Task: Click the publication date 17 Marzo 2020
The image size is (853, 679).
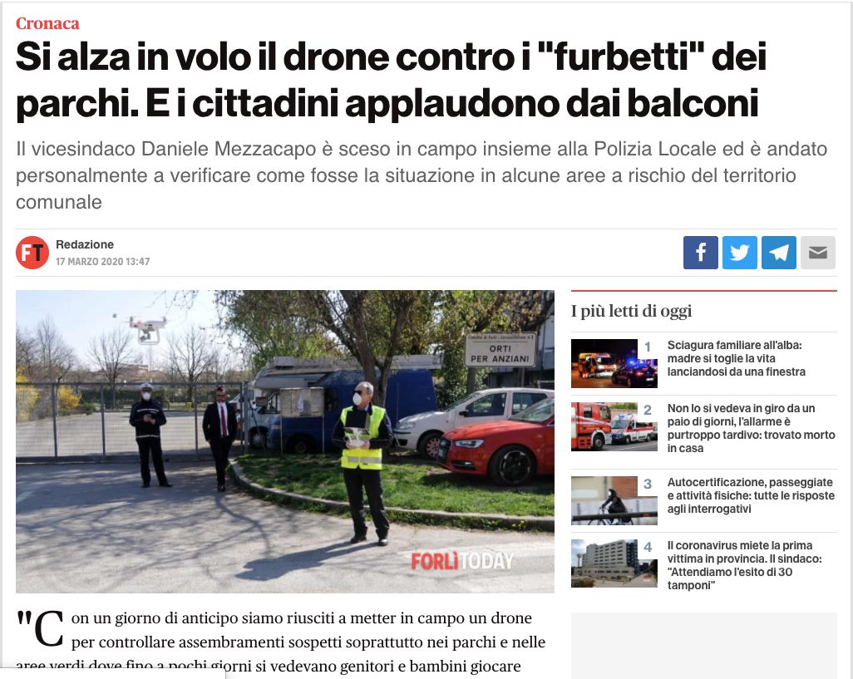Action: [103, 262]
